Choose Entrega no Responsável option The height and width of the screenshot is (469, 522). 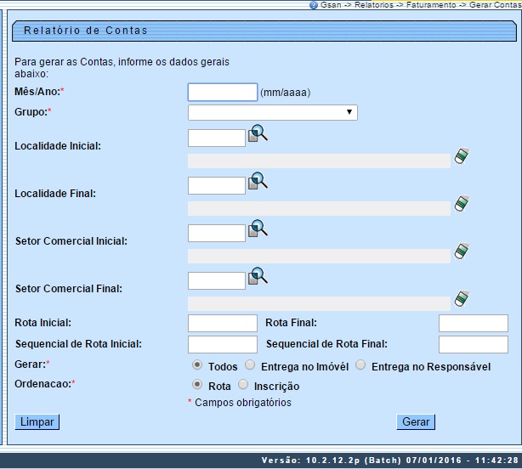coord(360,365)
